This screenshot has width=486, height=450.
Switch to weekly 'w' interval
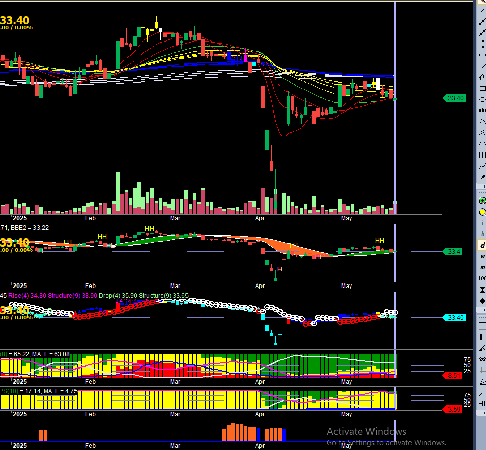pyautogui.click(x=482, y=256)
